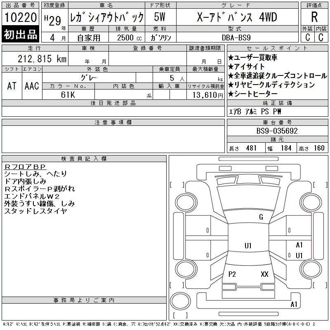330x330 pixels.
Task: Select sales point ユーザー買取車
Action: click(252, 57)
